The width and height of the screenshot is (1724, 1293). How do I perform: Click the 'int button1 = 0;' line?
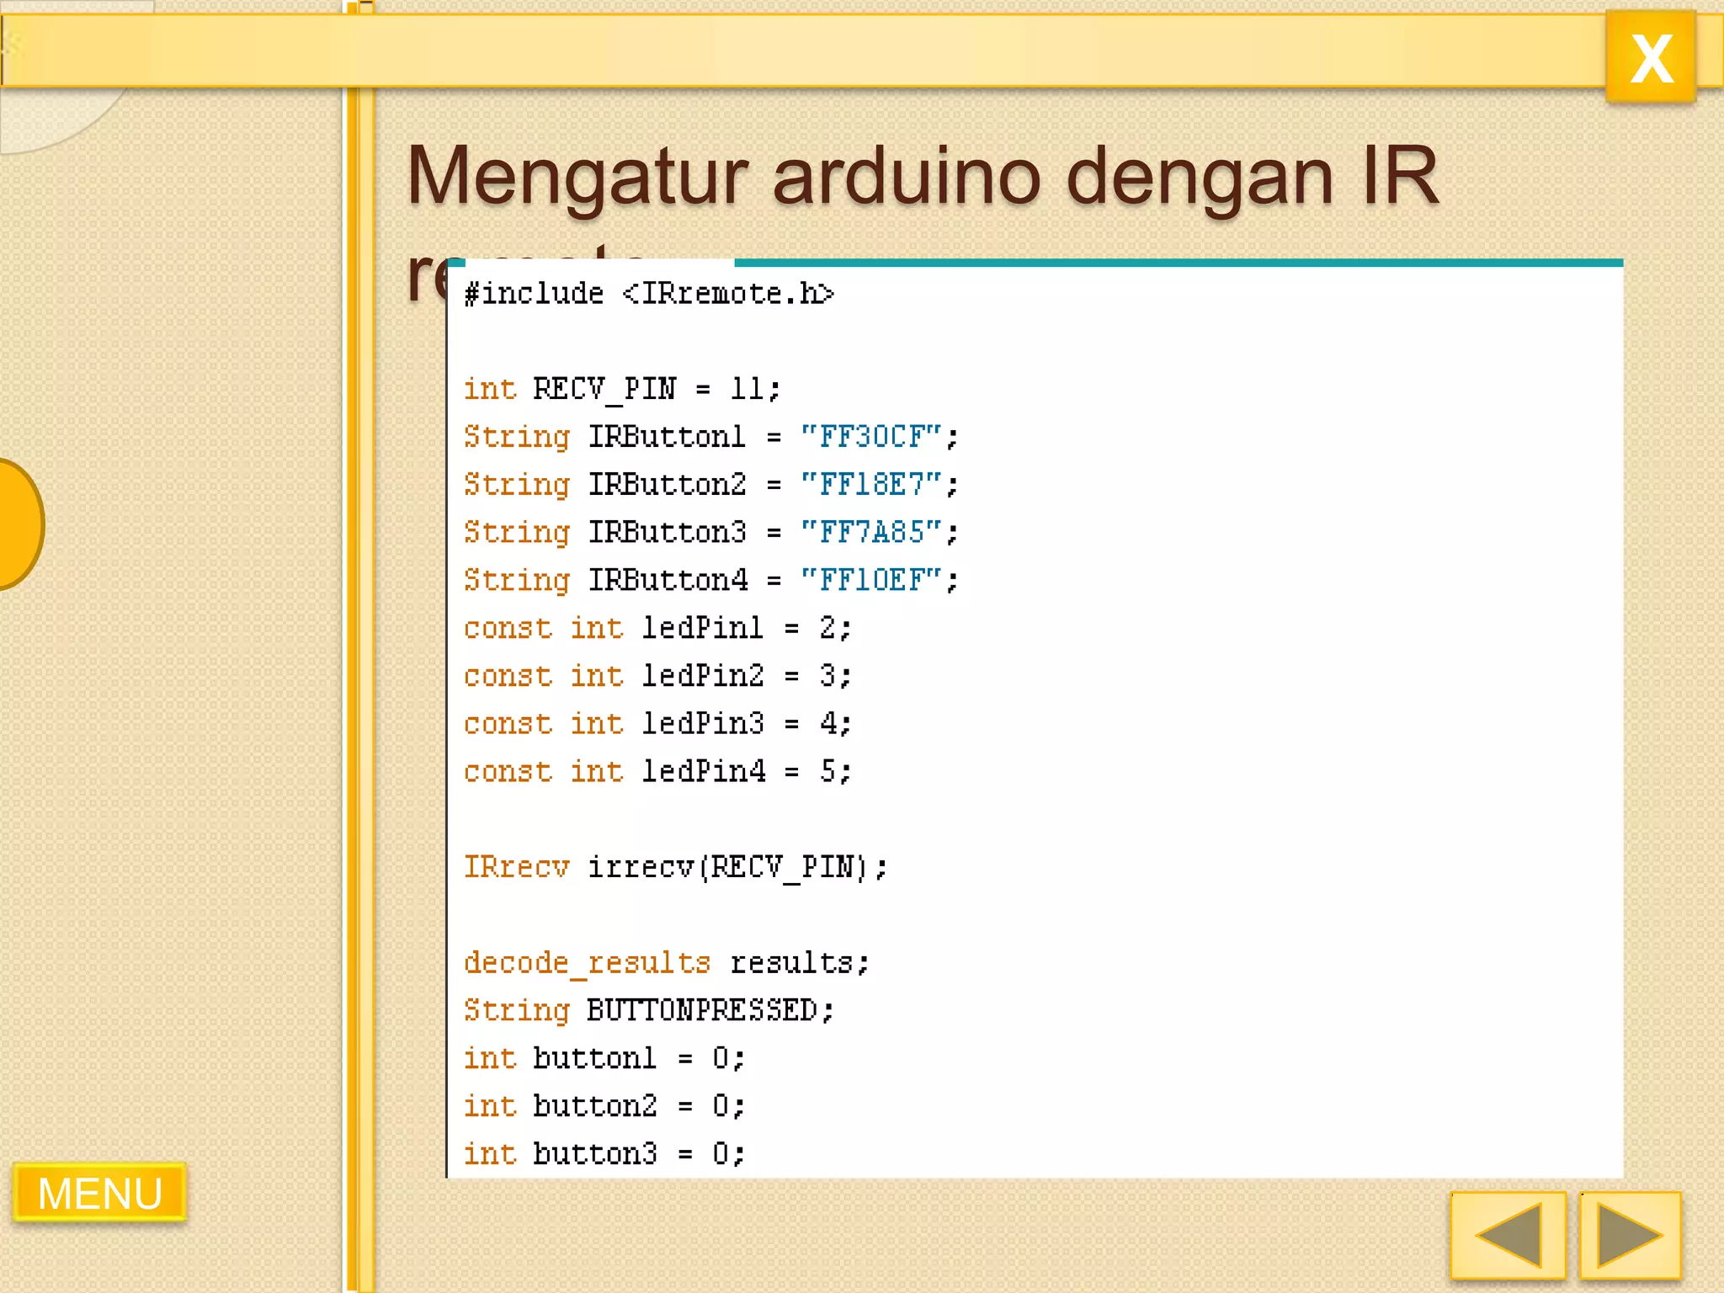(604, 1058)
